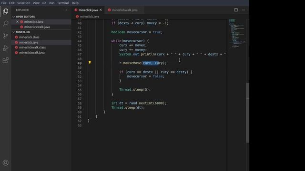Click the editor vertical scrollbar thumb

(x=247, y=113)
